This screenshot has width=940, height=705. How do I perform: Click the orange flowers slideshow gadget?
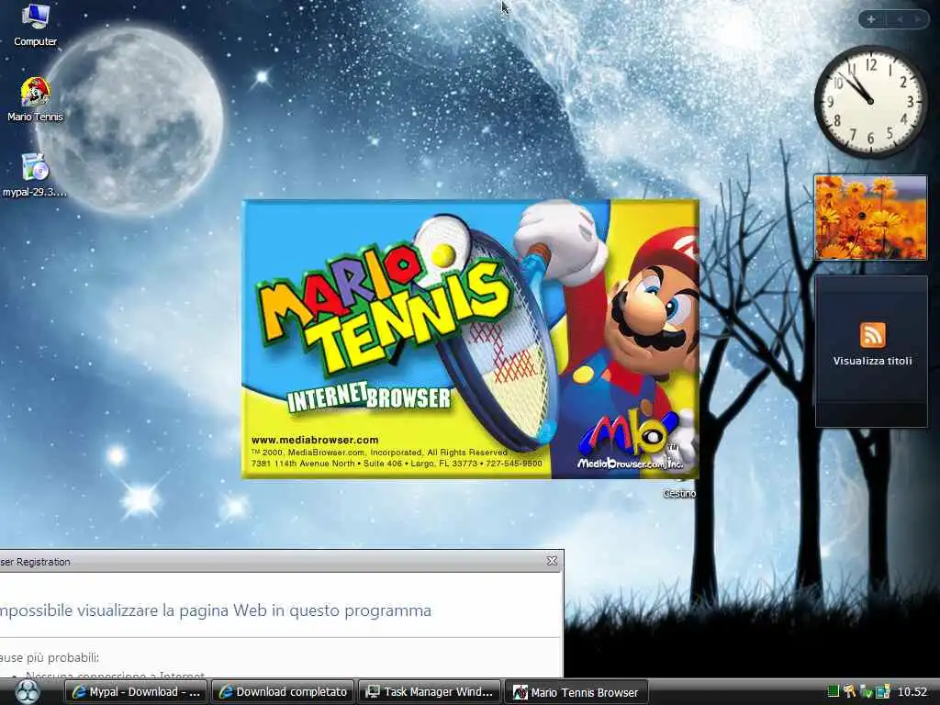pyautogui.click(x=870, y=218)
